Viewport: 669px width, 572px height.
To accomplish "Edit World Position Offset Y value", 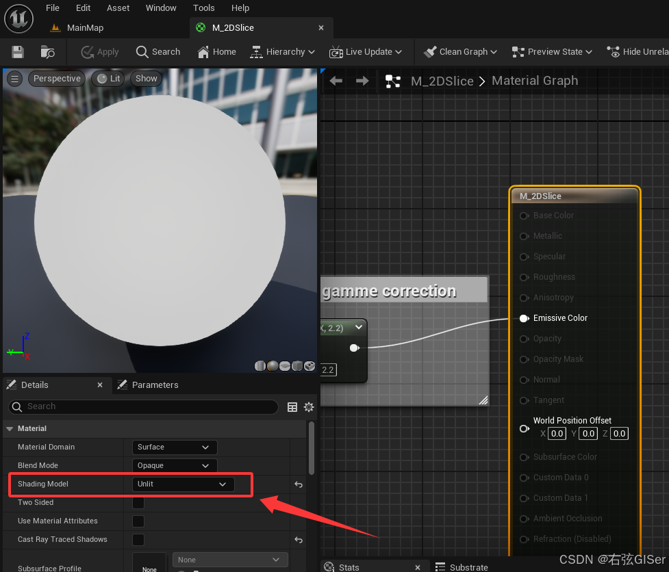I will 588,434.
